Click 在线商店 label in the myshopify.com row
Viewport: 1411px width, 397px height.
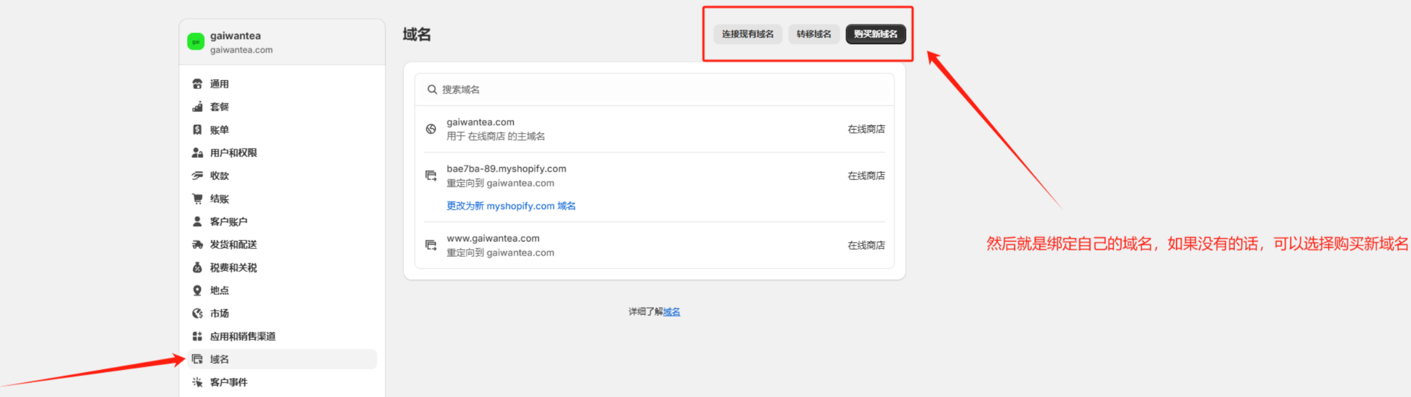866,175
